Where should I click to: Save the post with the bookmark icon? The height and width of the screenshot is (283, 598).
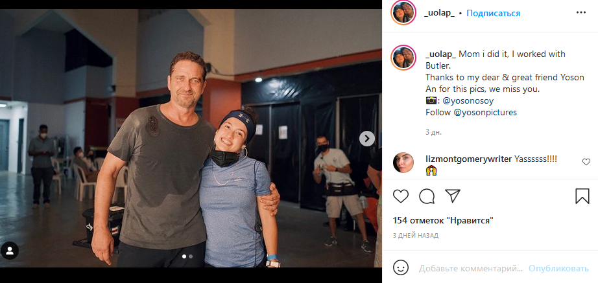582,196
